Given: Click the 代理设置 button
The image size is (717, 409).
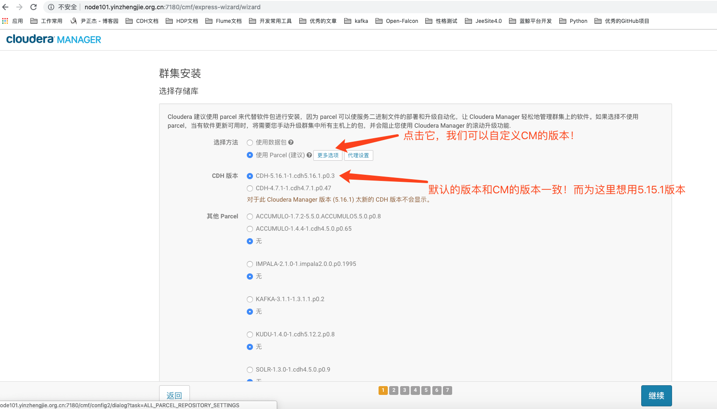Looking at the screenshot, I should tap(359, 155).
